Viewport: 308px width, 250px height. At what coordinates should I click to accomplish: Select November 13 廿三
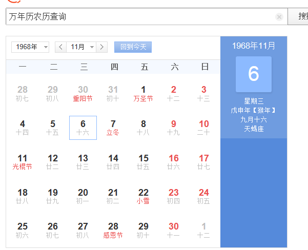tap(83, 162)
